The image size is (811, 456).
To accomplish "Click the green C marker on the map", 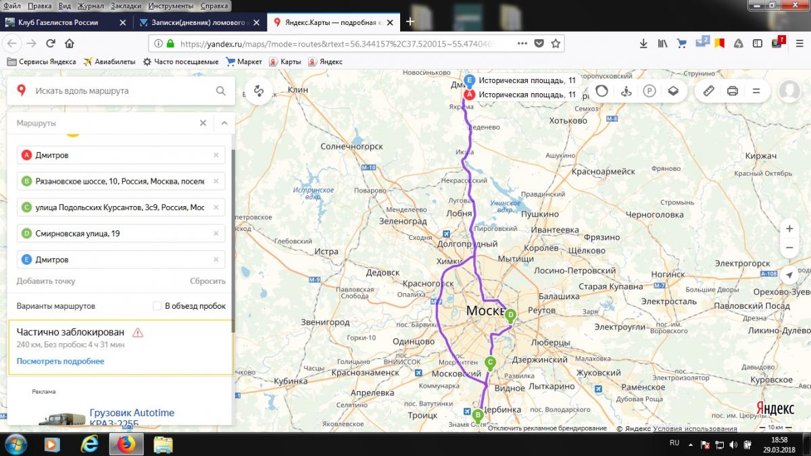I will click(491, 362).
